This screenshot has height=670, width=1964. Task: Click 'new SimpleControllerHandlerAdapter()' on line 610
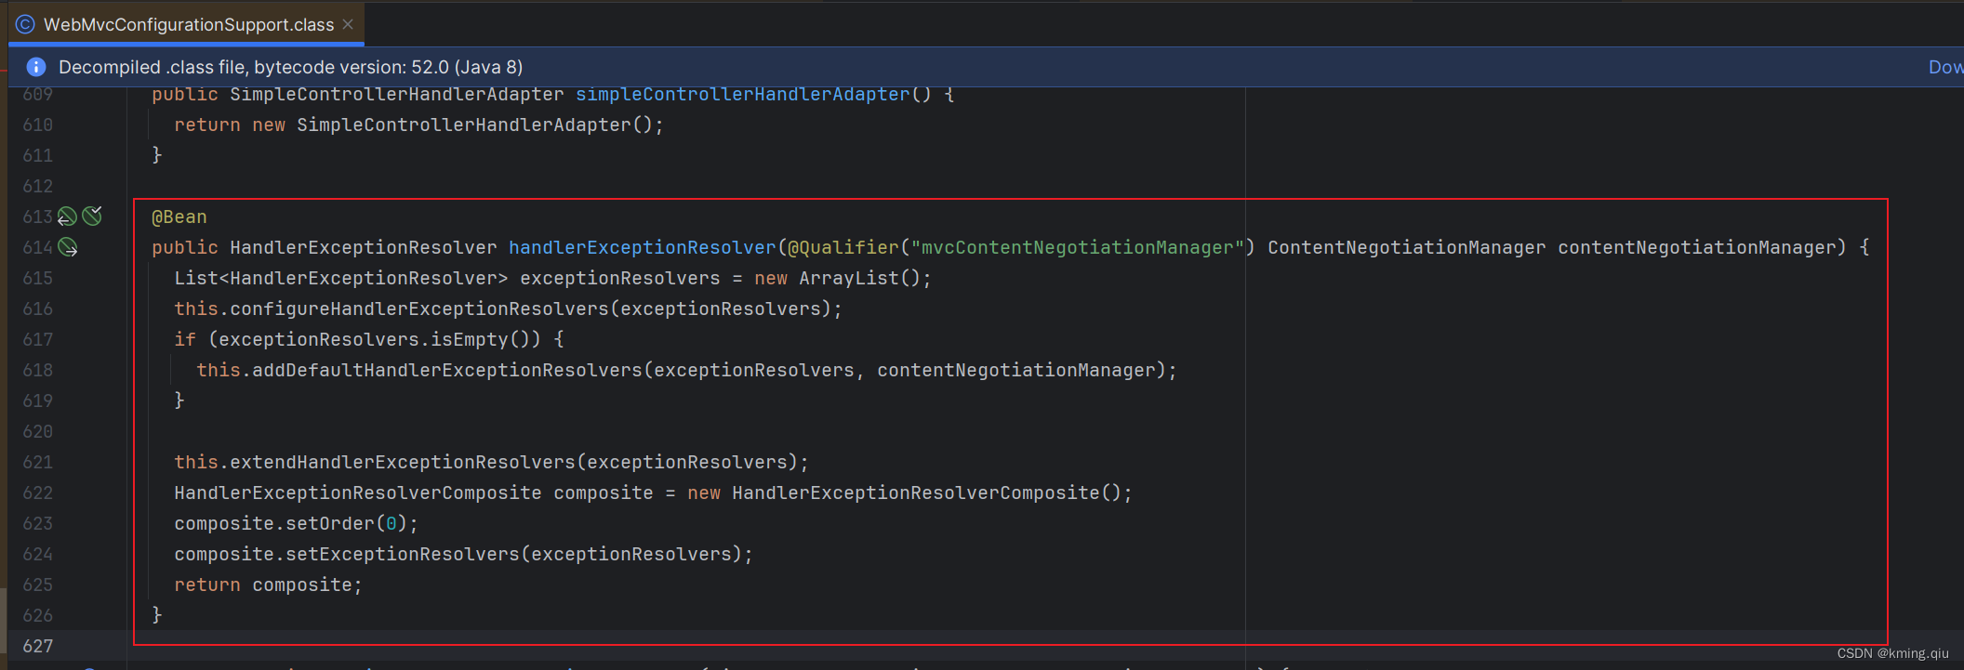453,125
